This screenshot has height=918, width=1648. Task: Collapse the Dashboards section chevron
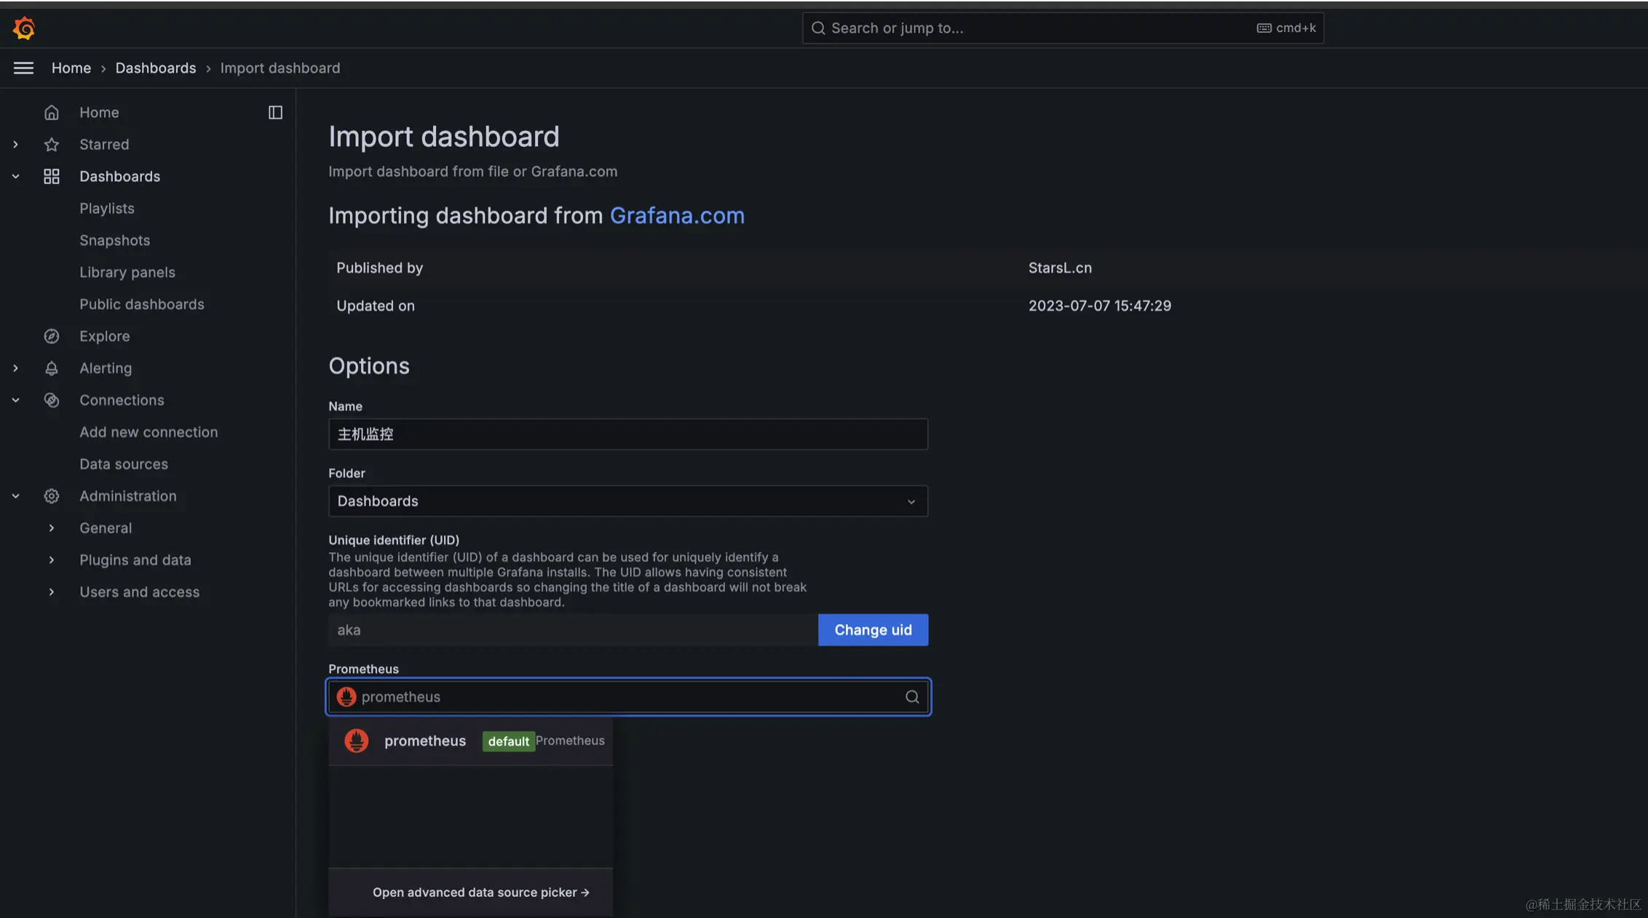[15, 177]
